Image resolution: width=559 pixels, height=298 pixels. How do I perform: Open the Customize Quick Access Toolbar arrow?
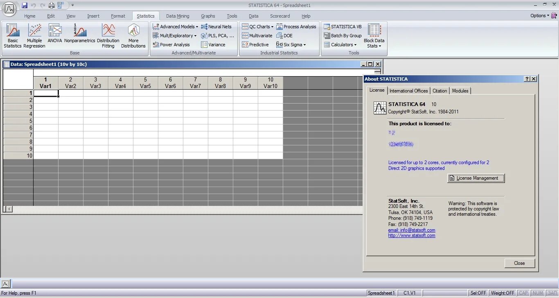pos(72,5)
